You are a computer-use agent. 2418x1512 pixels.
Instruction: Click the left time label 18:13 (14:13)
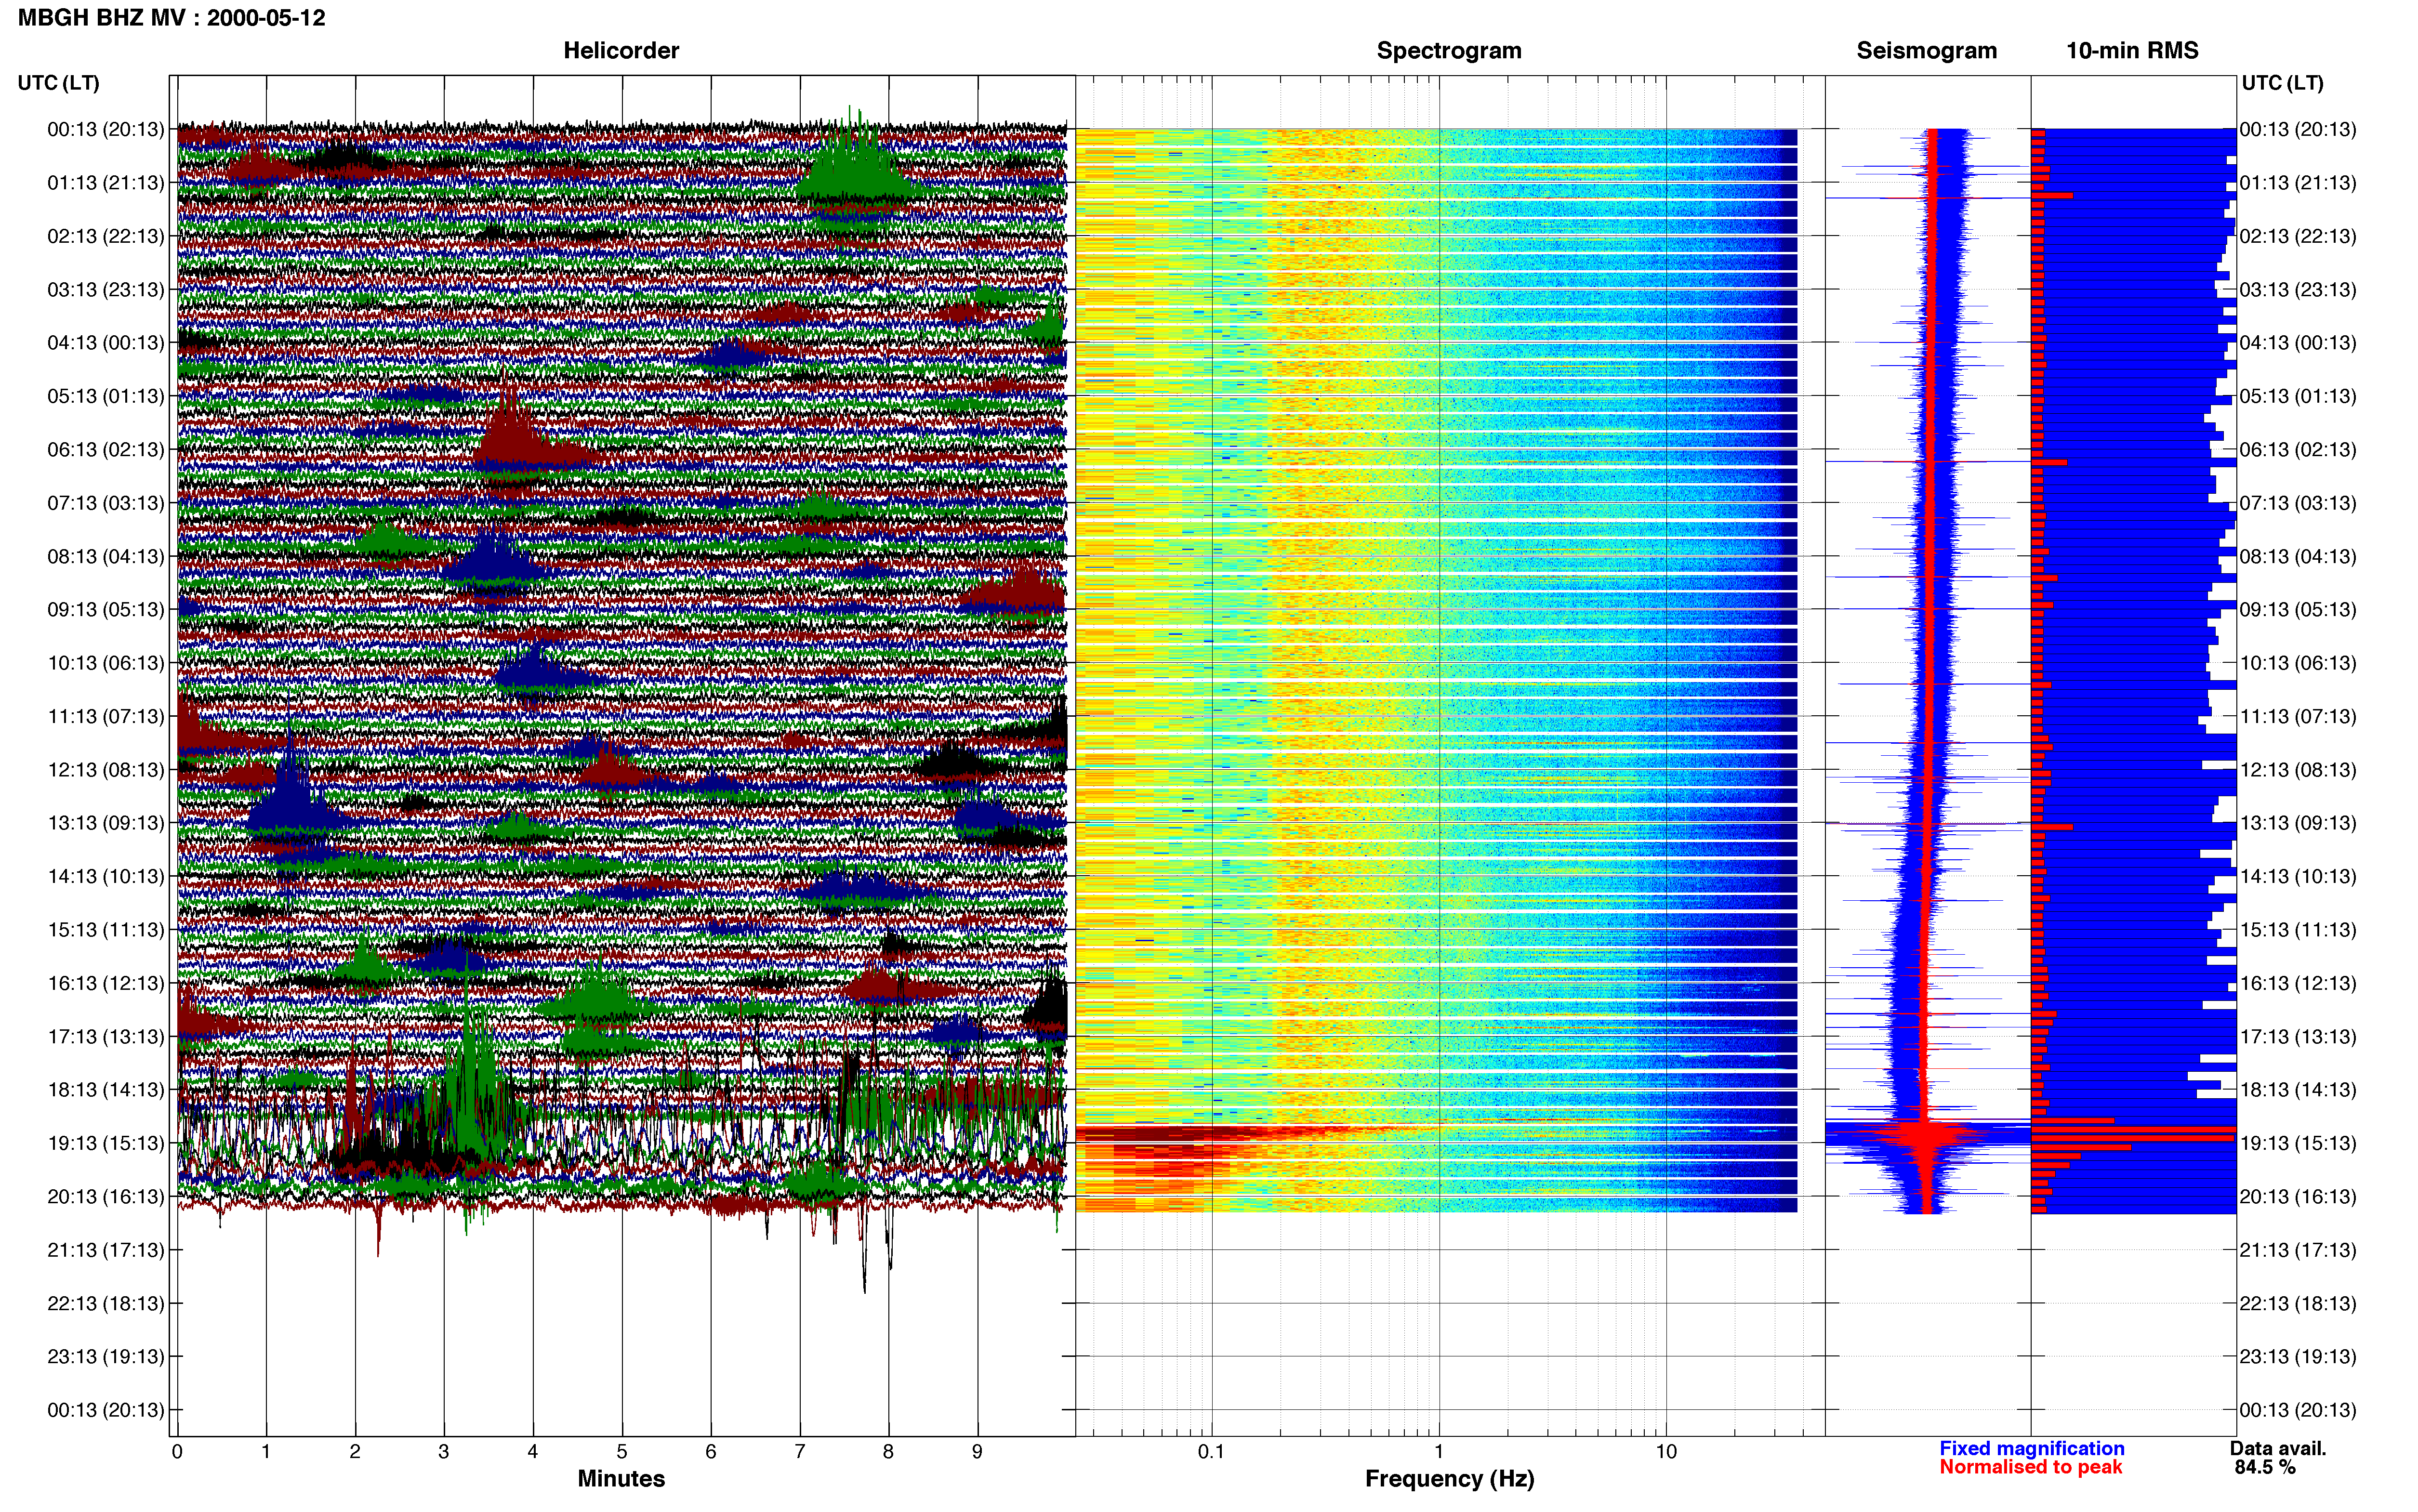105,1089
